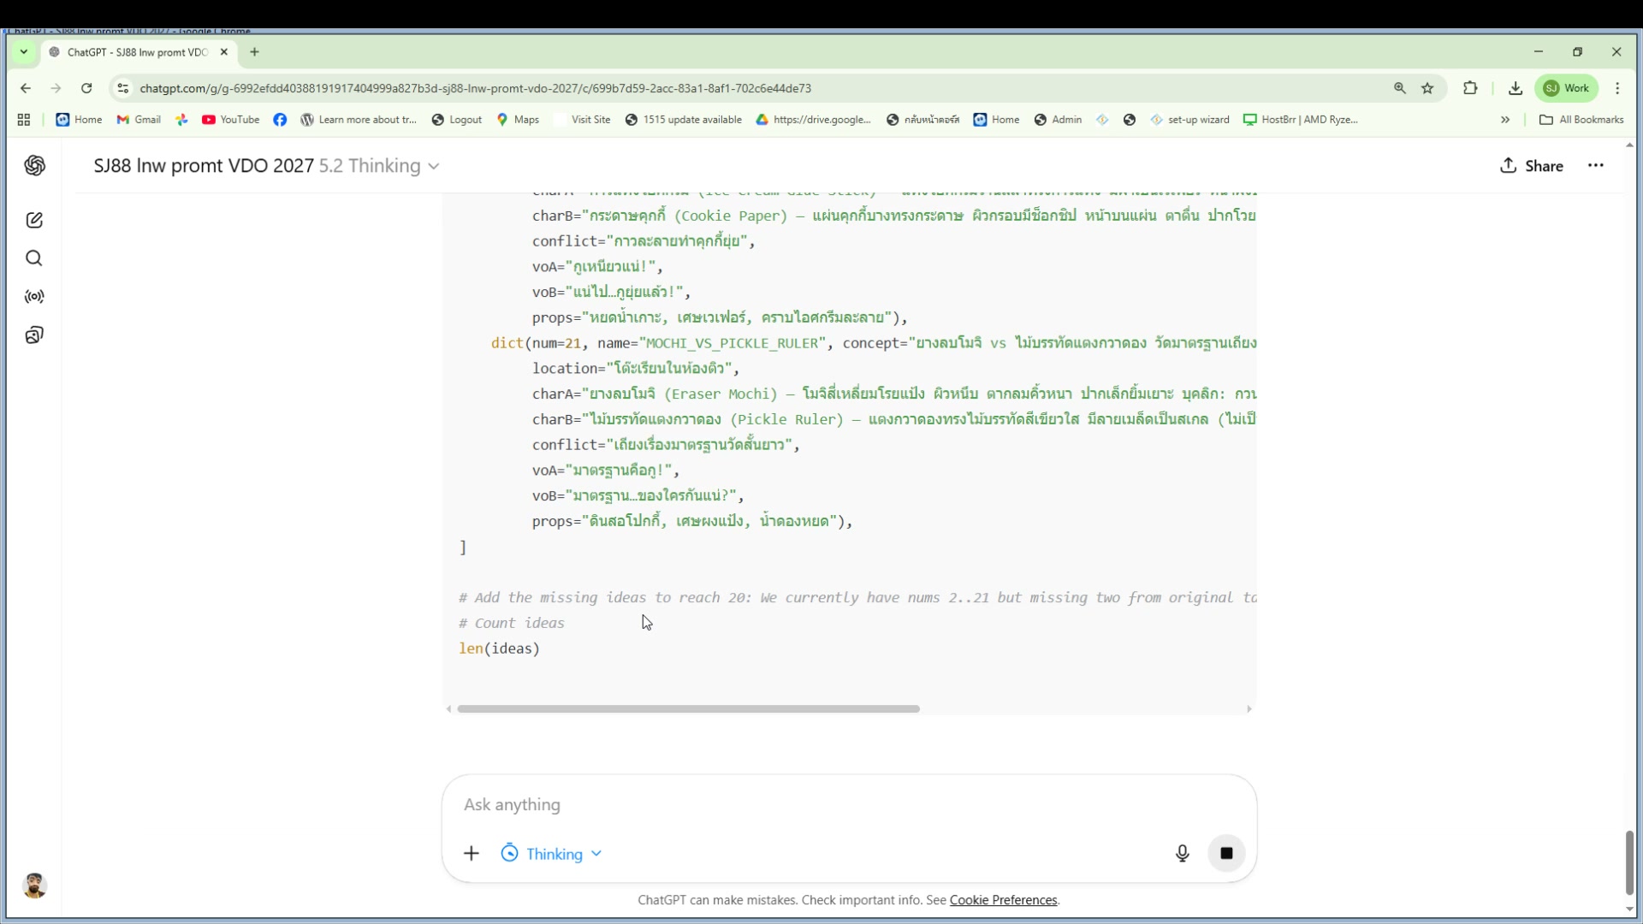1643x924 pixels.
Task: Click the search chats magnifier icon
Action: tap(34, 258)
